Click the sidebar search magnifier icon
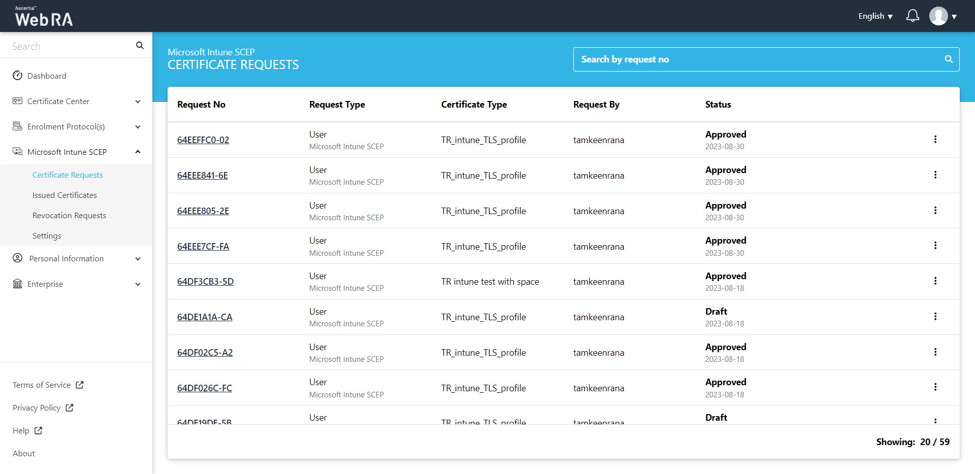Screen dimensions: 975x474 pyautogui.click(x=140, y=46)
